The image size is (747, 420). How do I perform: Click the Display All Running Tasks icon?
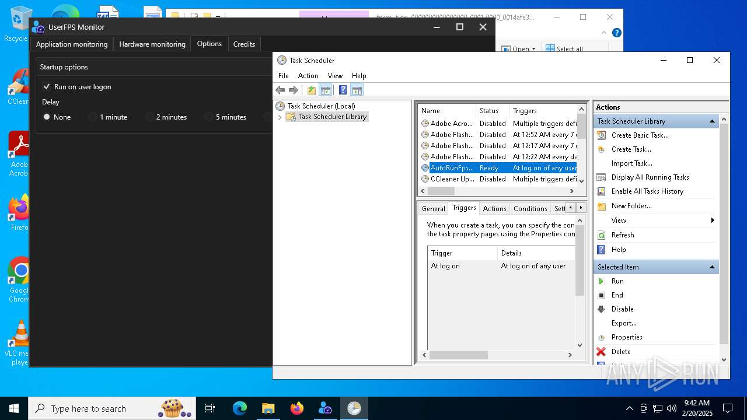(602, 177)
